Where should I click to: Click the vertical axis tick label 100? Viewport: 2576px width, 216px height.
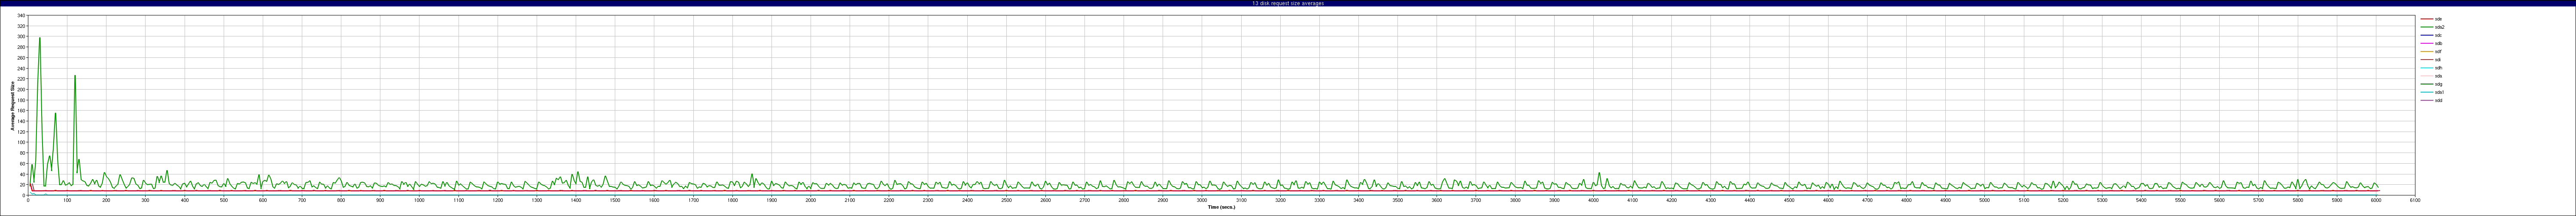21,142
